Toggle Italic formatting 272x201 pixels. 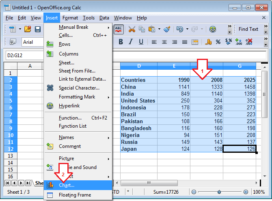(x=130, y=42)
